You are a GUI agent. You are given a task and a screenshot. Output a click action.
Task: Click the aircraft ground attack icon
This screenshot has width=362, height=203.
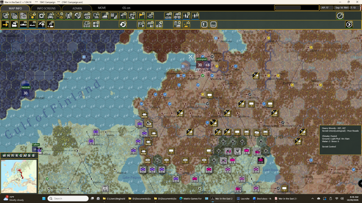pos(186,15)
